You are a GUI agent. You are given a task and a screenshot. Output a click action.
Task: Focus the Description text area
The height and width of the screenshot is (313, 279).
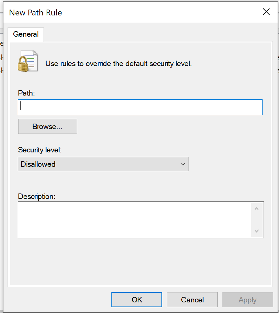click(134, 220)
